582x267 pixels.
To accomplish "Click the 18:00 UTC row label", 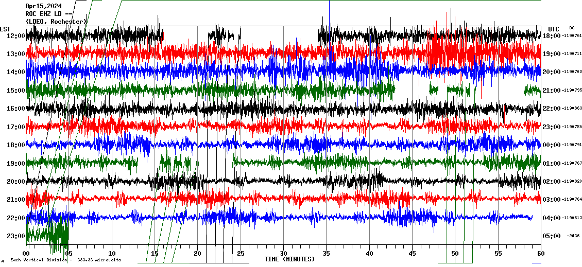I will (551, 36).
